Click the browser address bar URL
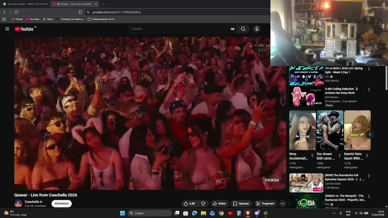 pos(116,12)
